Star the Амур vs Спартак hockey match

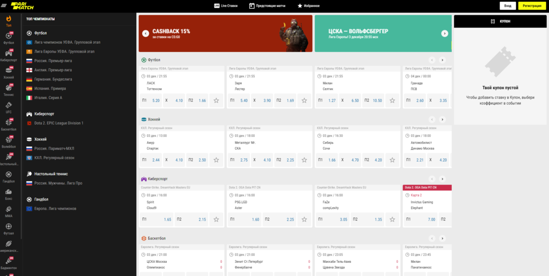[216, 160]
